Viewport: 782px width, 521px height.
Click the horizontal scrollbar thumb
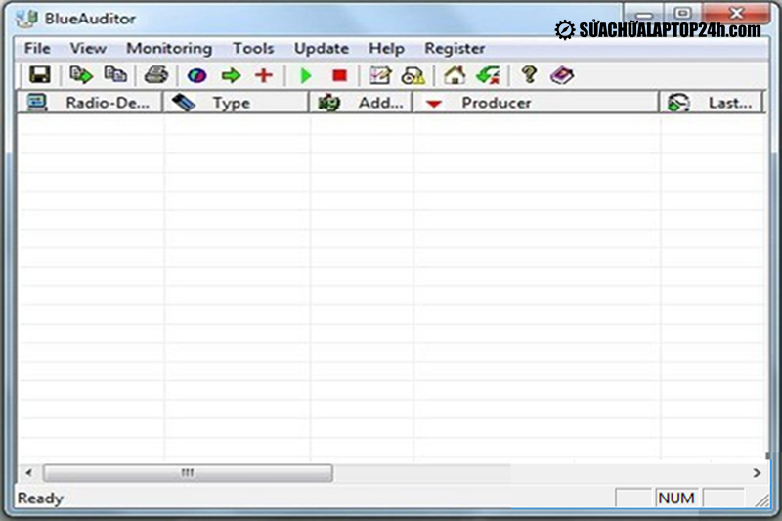pos(186,473)
